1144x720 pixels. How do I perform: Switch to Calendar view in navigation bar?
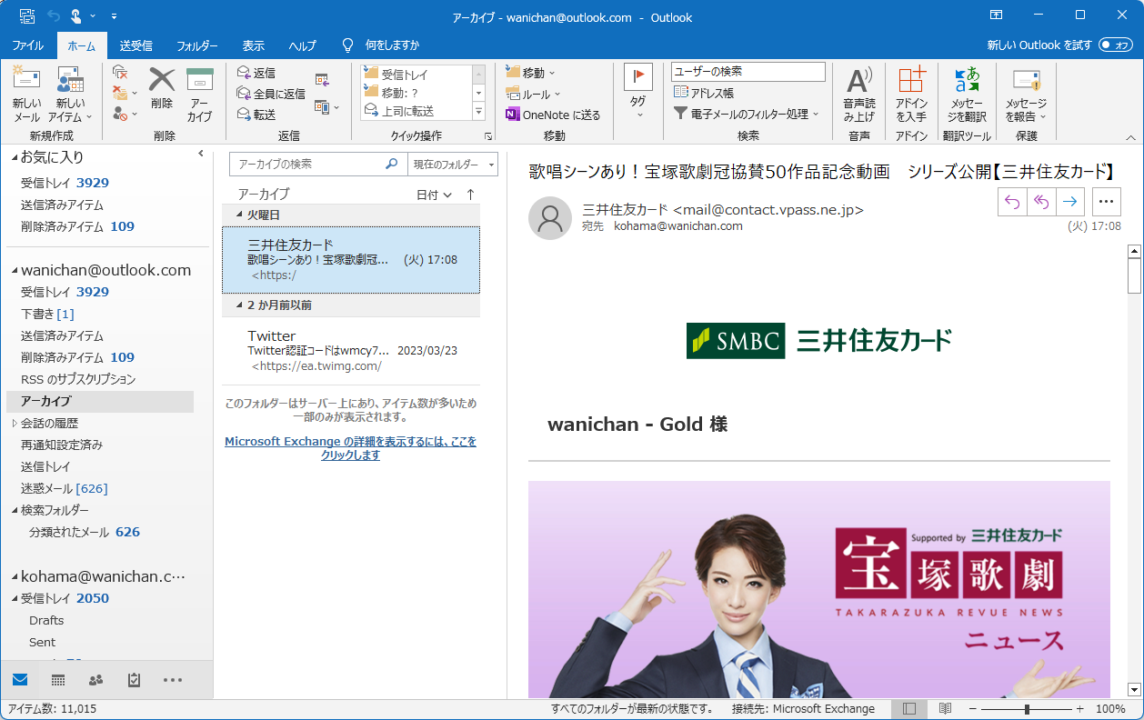[58, 680]
